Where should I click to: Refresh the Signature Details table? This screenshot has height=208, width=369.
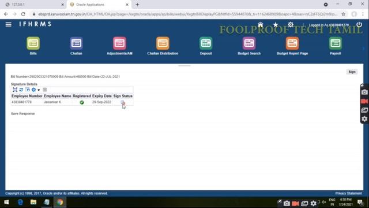[x=21, y=90]
